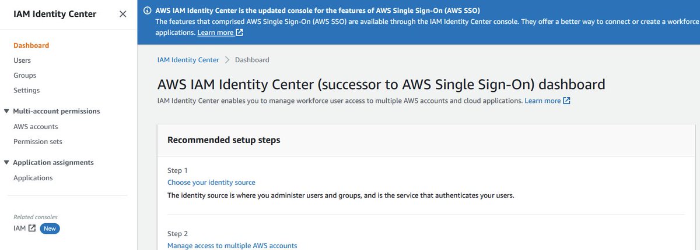Click the breadcrumb chevron separator
700x250 pixels.
(x=227, y=60)
